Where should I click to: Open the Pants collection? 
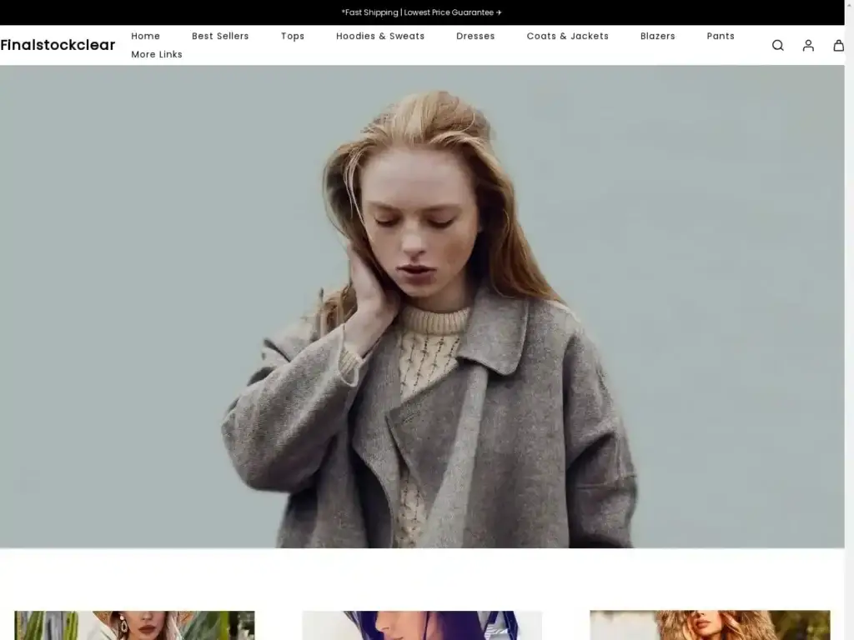pyautogui.click(x=721, y=36)
